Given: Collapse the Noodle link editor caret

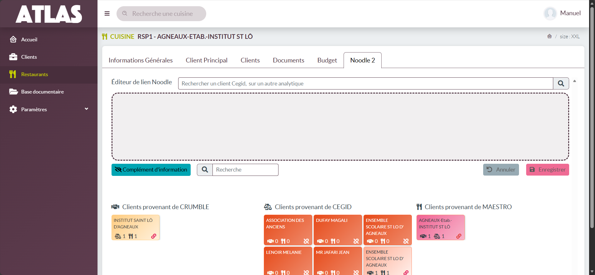Looking at the screenshot, I should pos(575,81).
